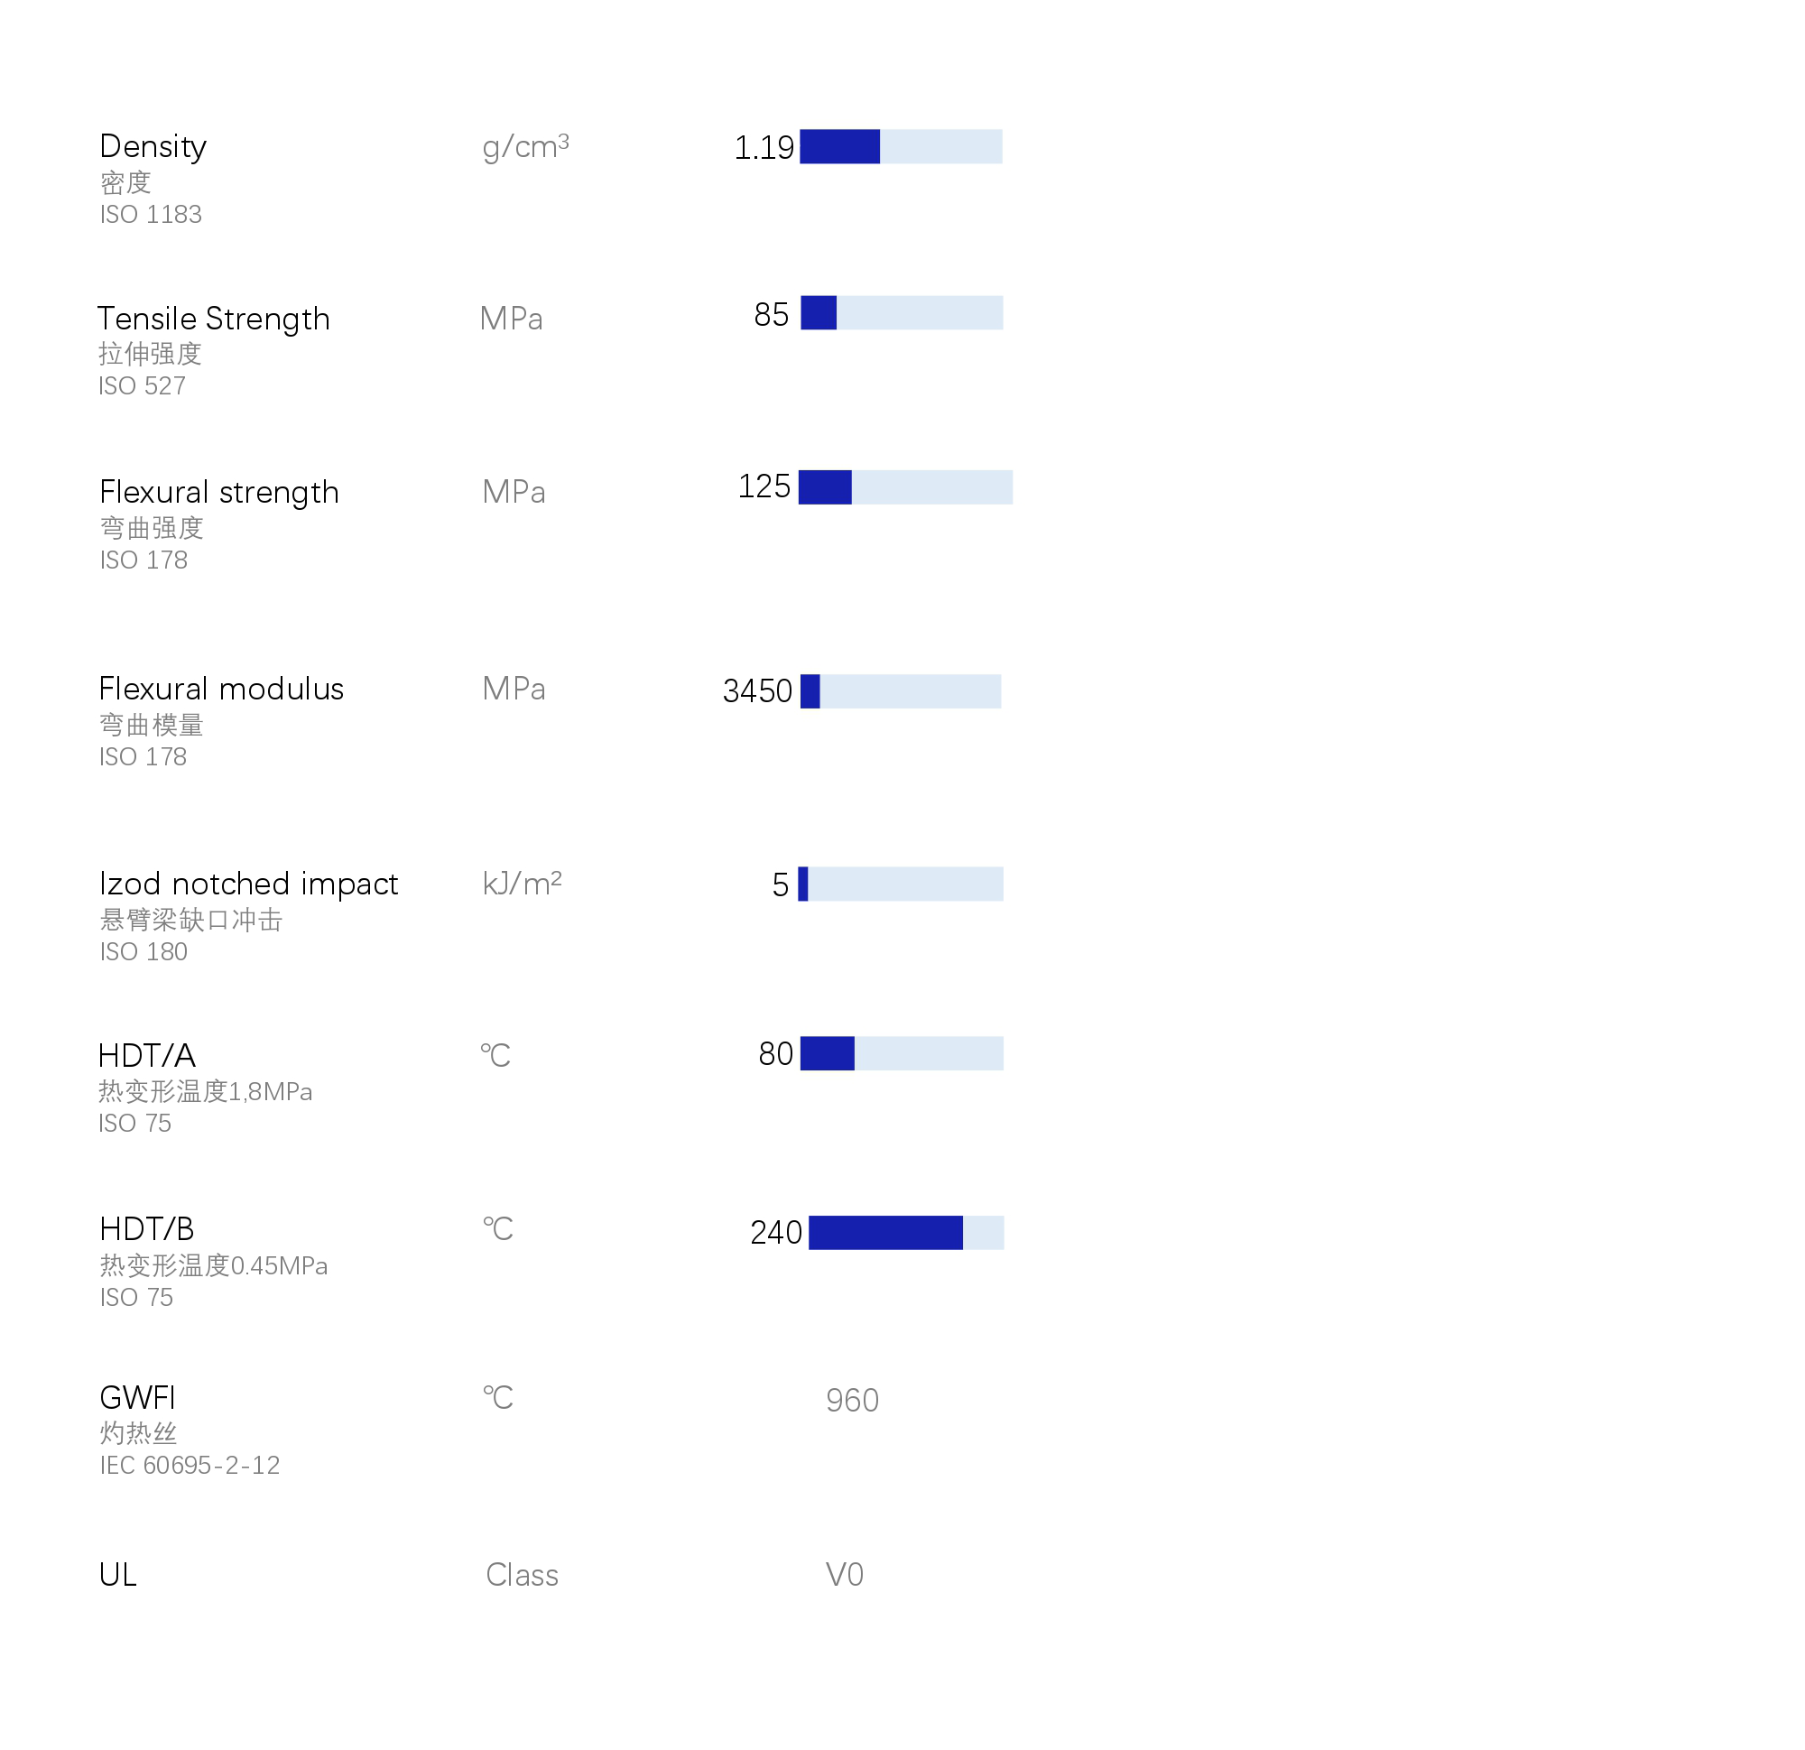
Task: Click the Flexural modulus bar
Action: (901, 690)
